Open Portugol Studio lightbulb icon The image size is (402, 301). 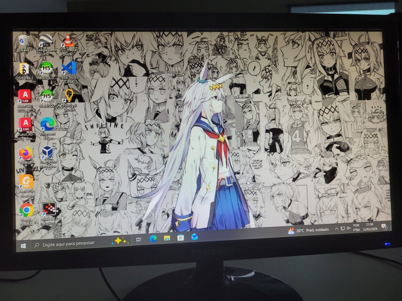click(69, 100)
